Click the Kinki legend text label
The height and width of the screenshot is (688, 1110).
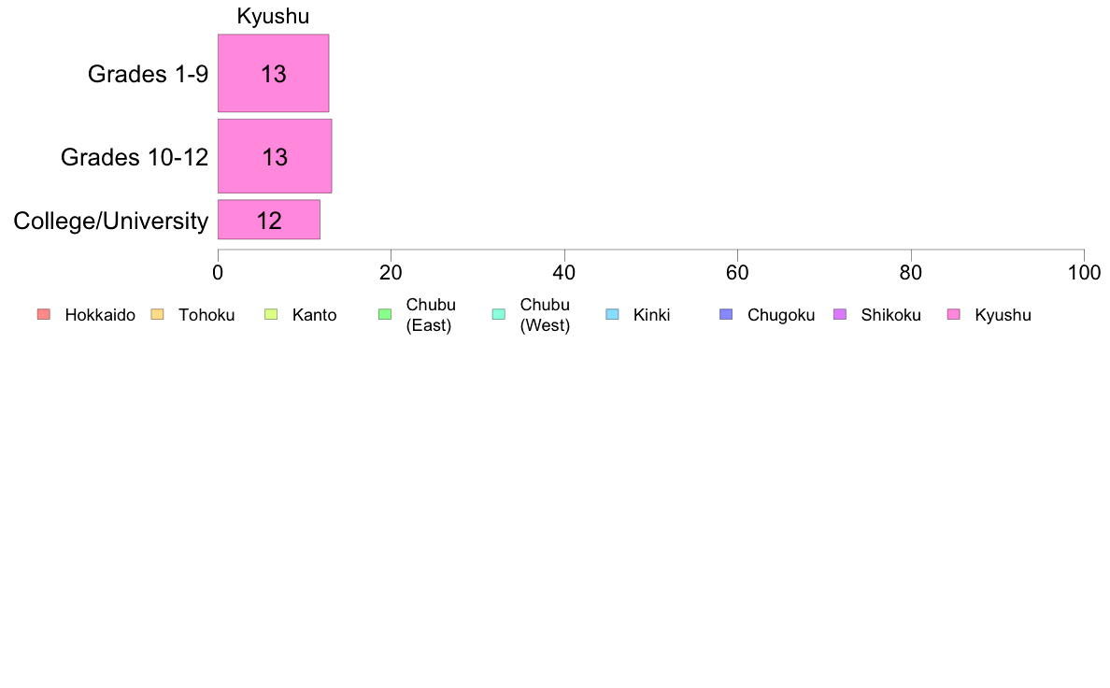click(651, 315)
